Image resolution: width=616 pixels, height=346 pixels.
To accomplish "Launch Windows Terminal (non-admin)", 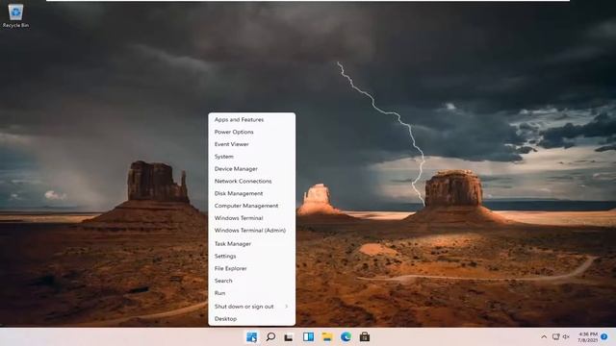I will point(252,218).
